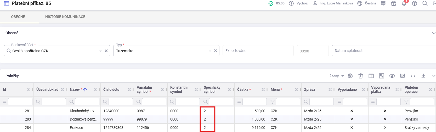436x132 pixels.
Task: Open language selector Čeština
Action: [367, 3]
